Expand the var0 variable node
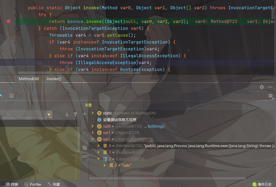 click(x=93, y=126)
